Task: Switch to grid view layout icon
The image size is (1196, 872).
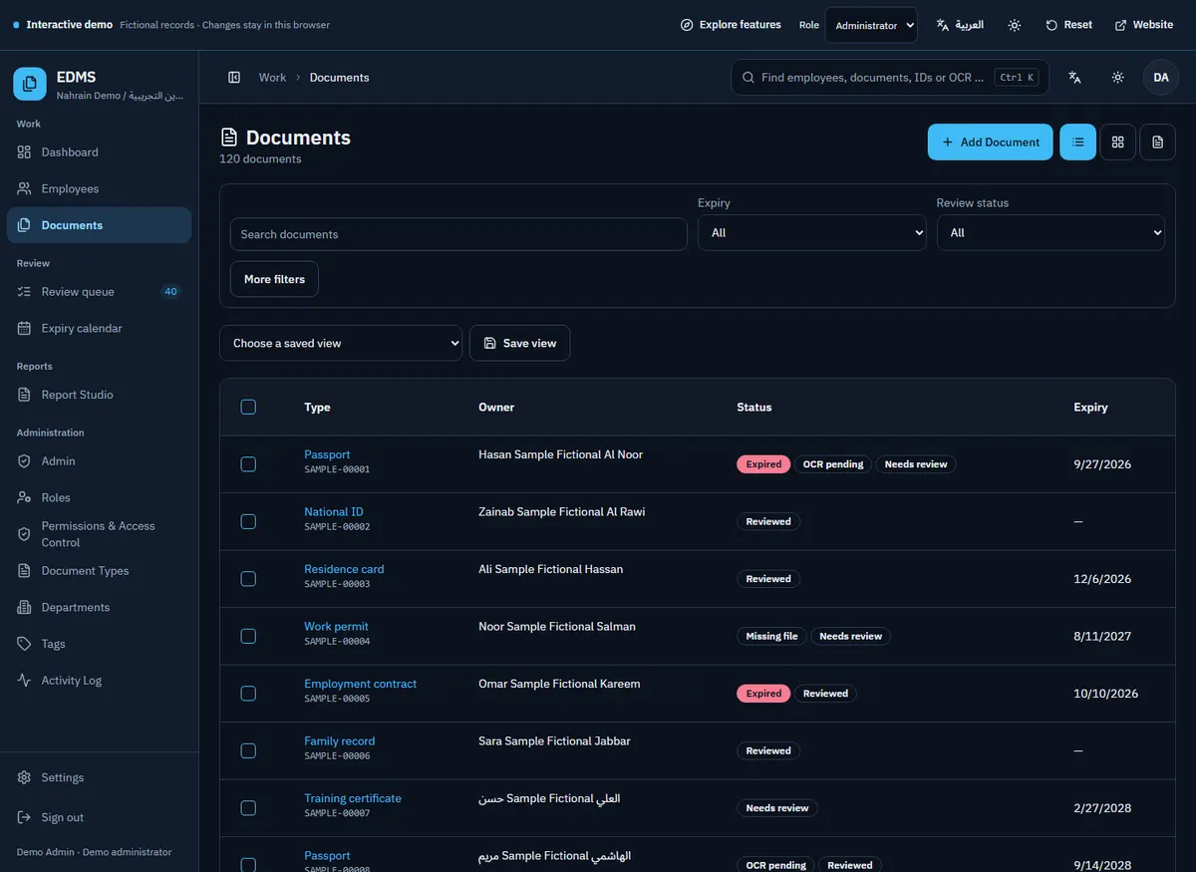Action: pyautogui.click(x=1118, y=143)
